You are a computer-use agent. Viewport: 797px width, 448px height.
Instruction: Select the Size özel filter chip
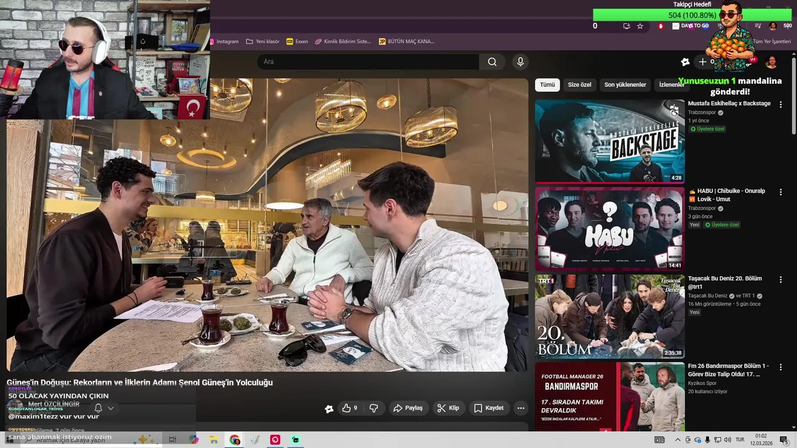pos(580,85)
